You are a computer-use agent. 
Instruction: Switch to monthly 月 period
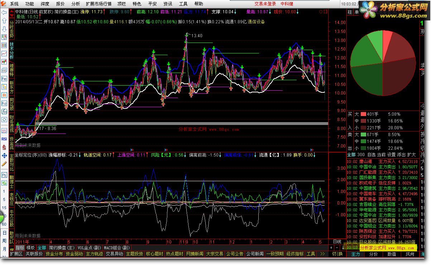4,249
